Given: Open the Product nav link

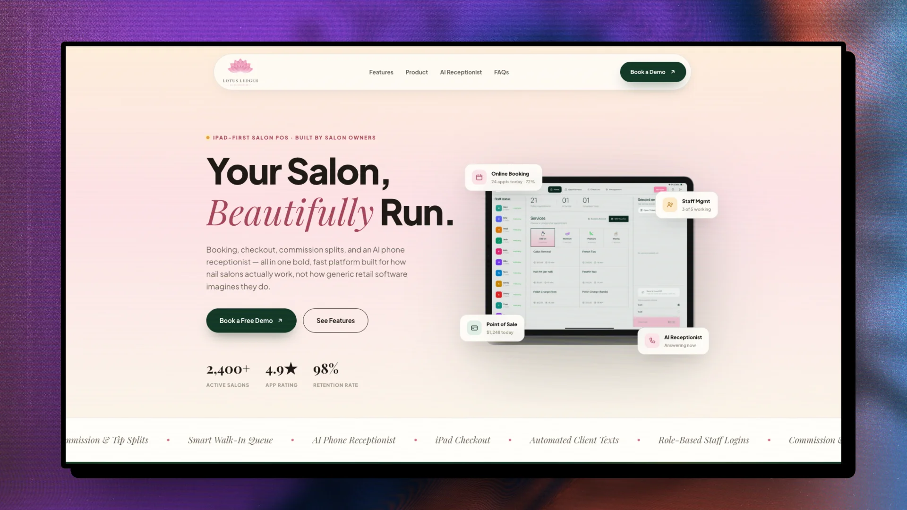Looking at the screenshot, I should (x=417, y=72).
